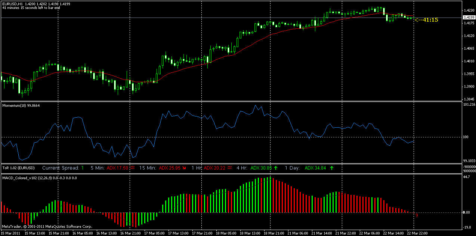
Task: Click the 1.4175 price axis label
Action: pos(469,23)
